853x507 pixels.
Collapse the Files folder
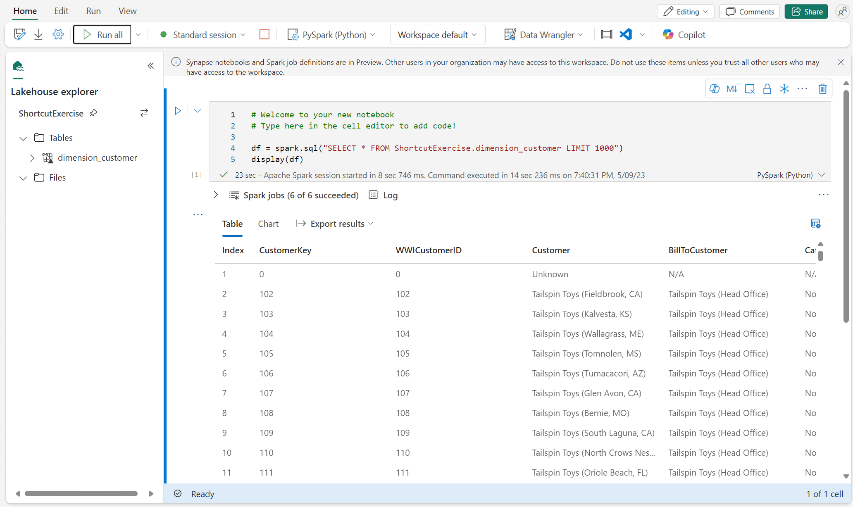pyautogui.click(x=23, y=178)
